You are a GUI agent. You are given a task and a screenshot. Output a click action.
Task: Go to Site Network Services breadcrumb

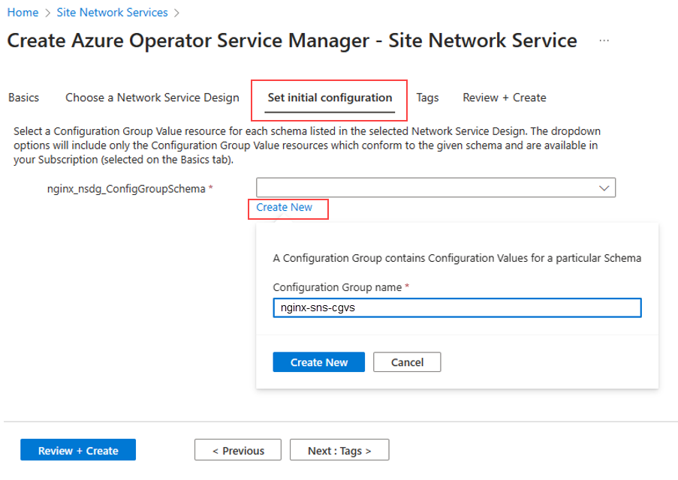pyautogui.click(x=112, y=13)
